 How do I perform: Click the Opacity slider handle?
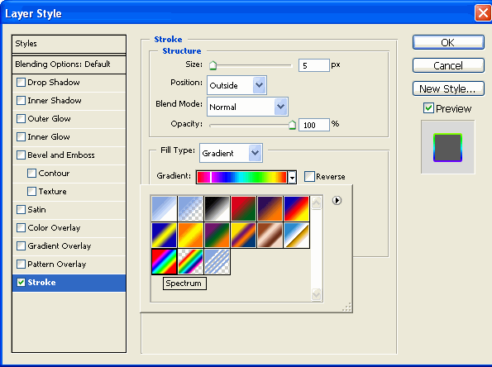292,125
